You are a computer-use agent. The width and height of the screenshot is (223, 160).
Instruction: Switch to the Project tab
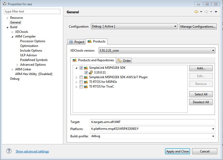(76, 42)
